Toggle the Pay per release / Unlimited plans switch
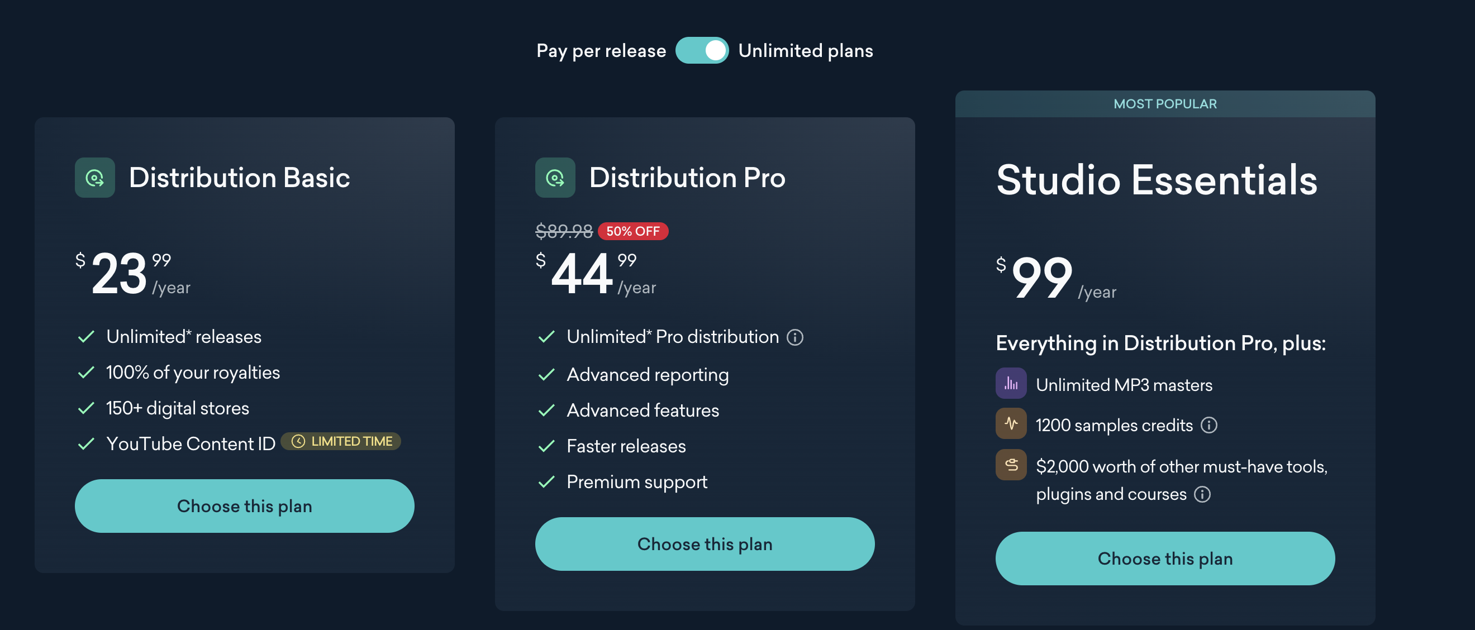This screenshot has height=630, width=1475. [701, 50]
